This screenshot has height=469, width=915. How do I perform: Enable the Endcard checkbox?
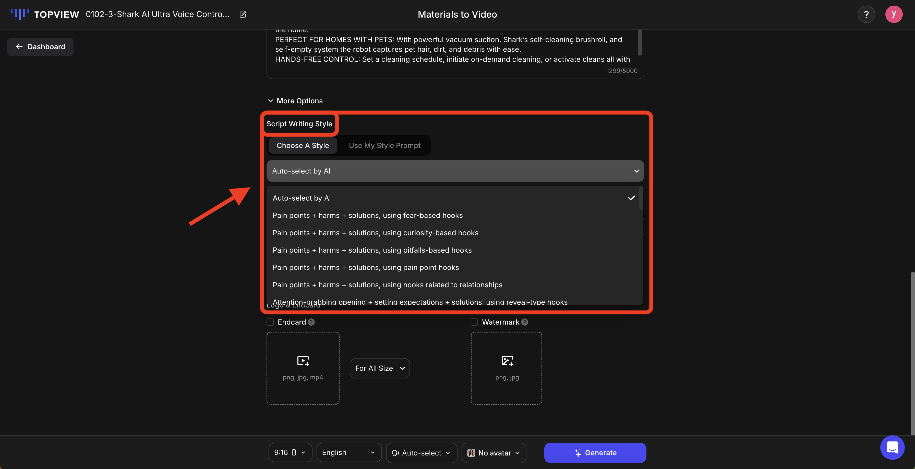[270, 322]
